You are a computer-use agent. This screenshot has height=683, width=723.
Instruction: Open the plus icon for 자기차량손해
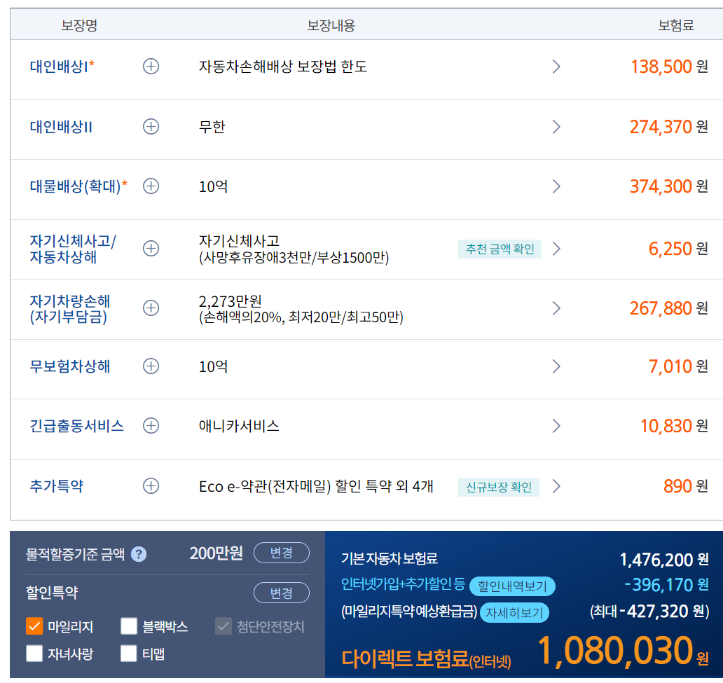(x=151, y=308)
